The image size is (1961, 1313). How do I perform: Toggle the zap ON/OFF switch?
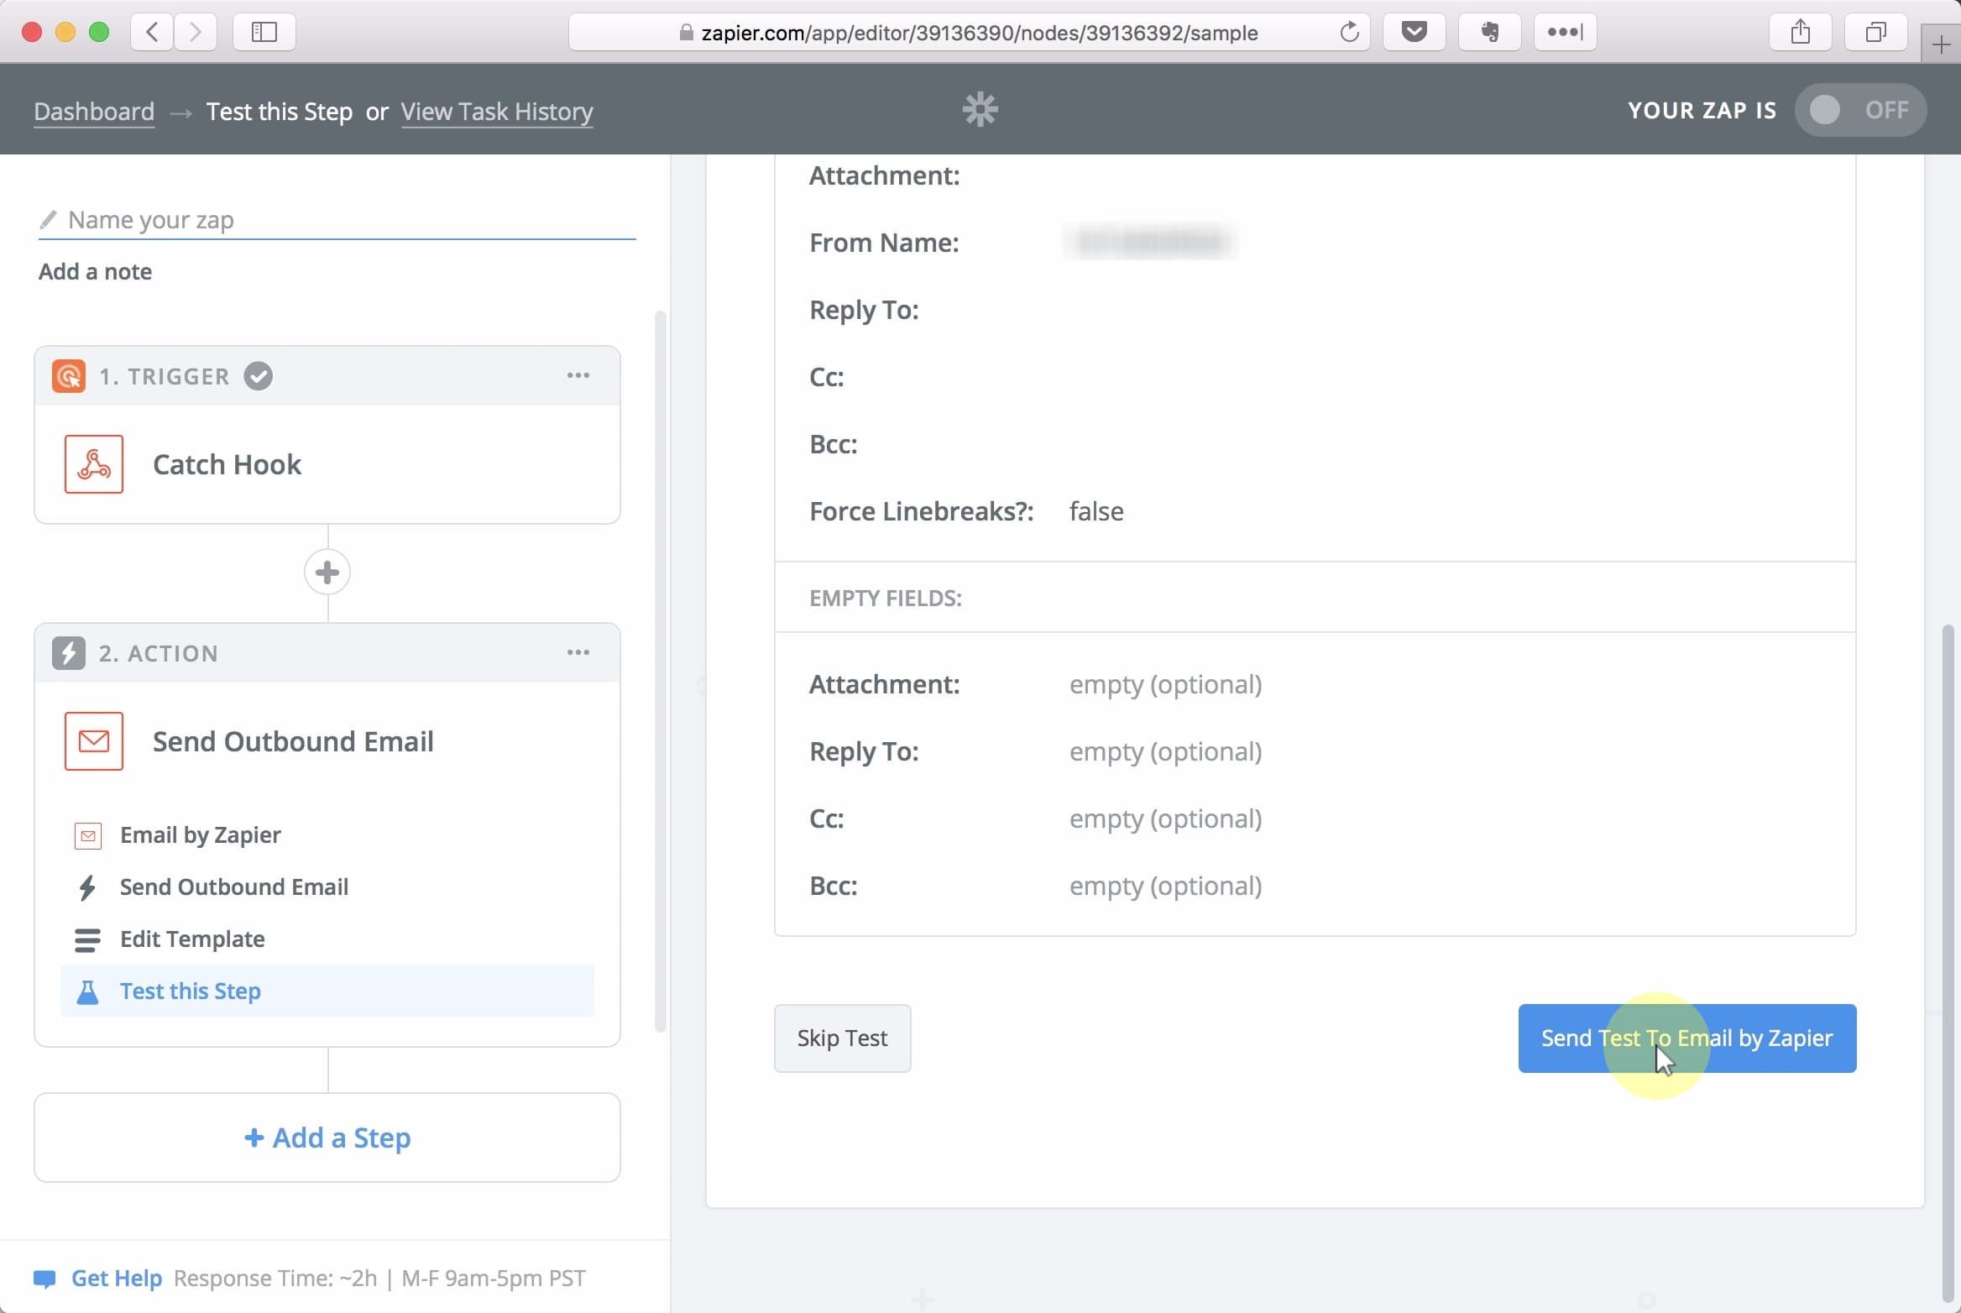click(1860, 110)
